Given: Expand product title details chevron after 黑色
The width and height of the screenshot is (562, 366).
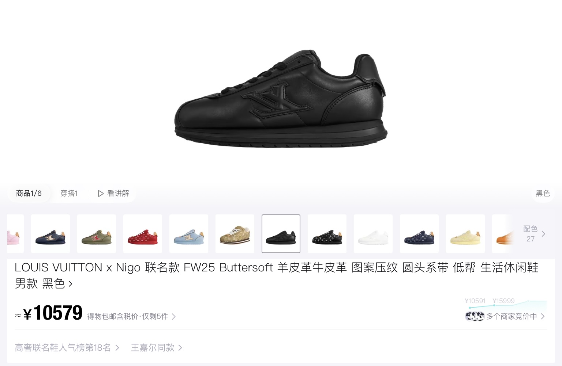Looking at the screenshot, I should [70, 284].
